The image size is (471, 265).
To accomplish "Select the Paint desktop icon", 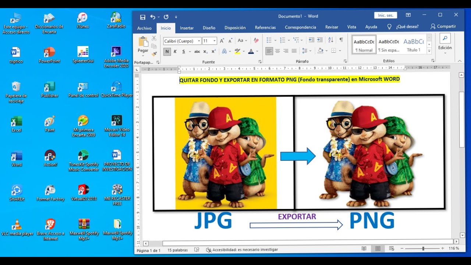I will (x=50, y=121).
